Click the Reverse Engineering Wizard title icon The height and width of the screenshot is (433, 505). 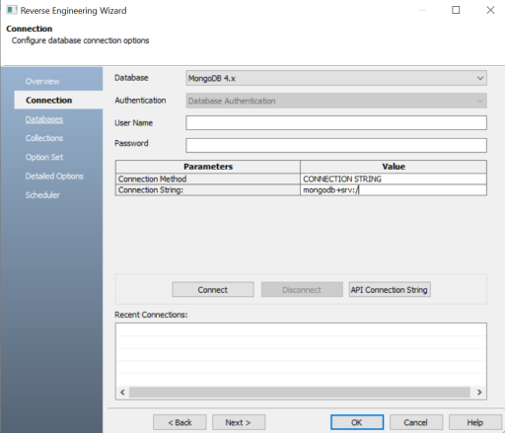12,10
